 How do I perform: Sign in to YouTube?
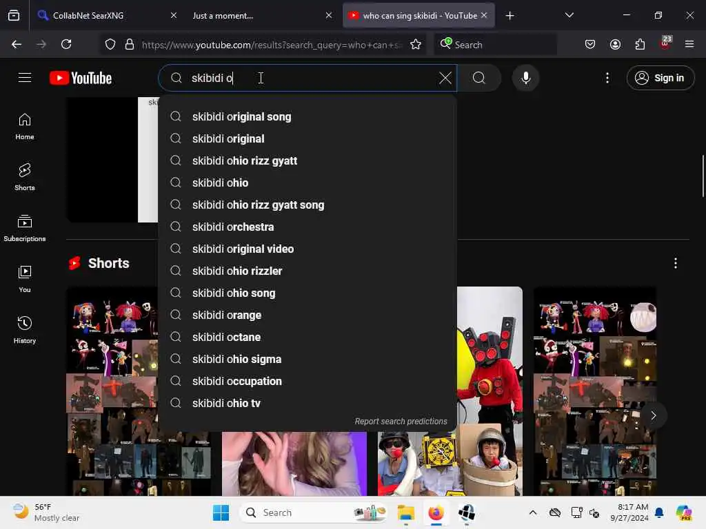coord(660,78)
